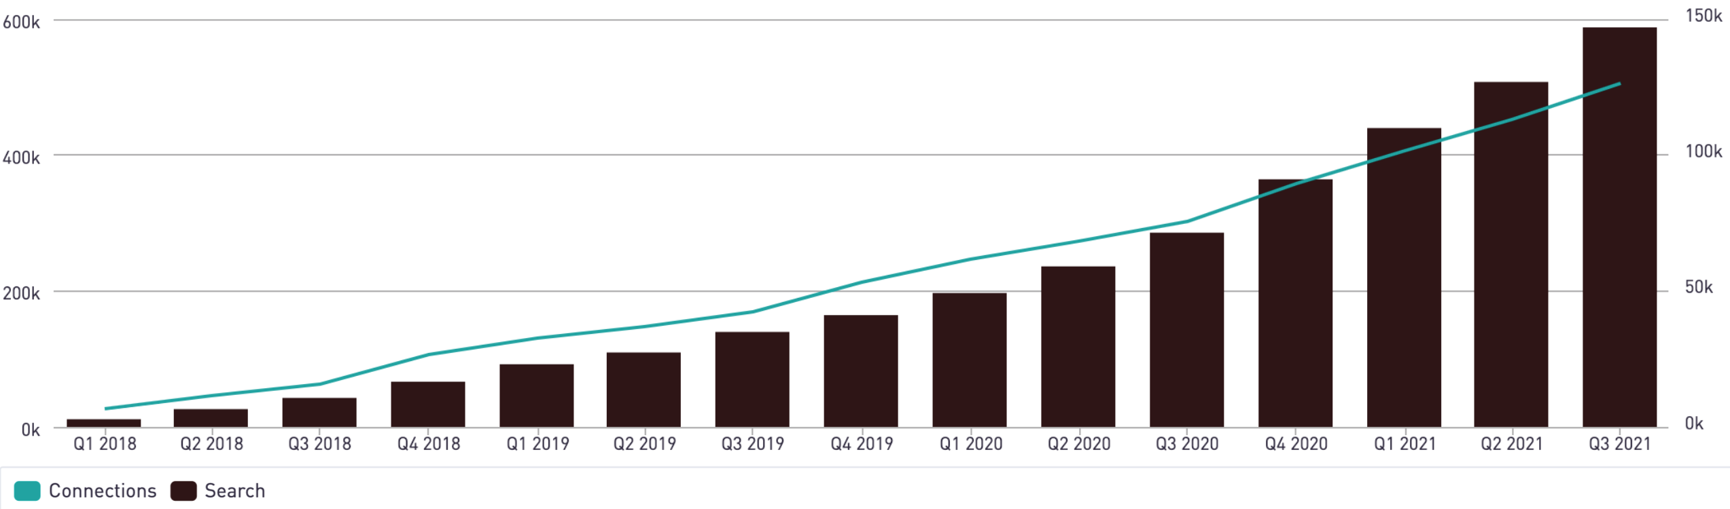Click the Q1 2018 axis label
The height and width of the screenshot is (509, 1730).
(105, 444)
